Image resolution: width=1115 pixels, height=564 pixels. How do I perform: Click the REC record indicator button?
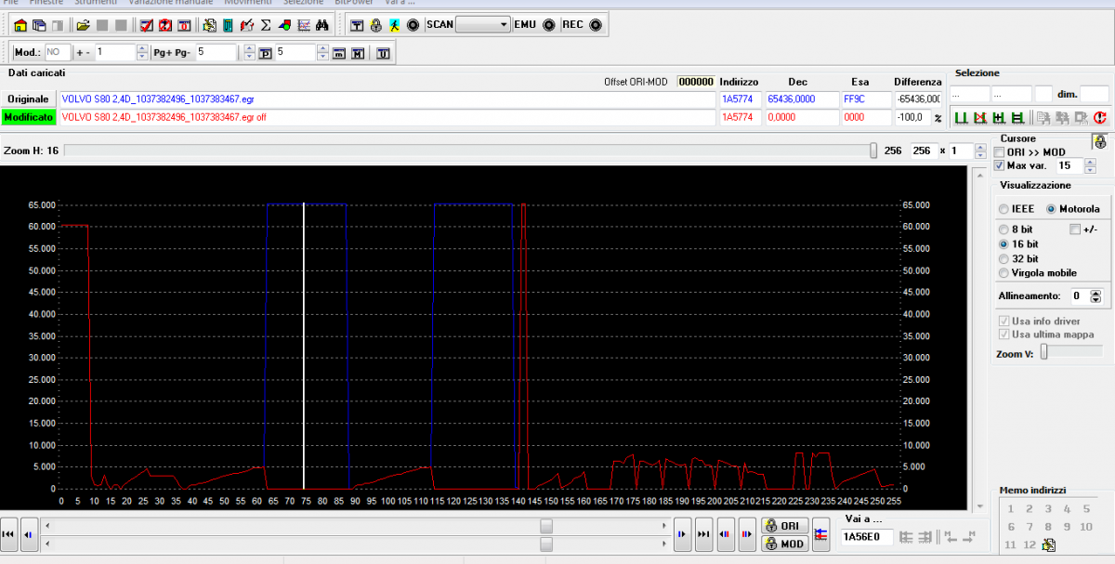click(595, 25)
